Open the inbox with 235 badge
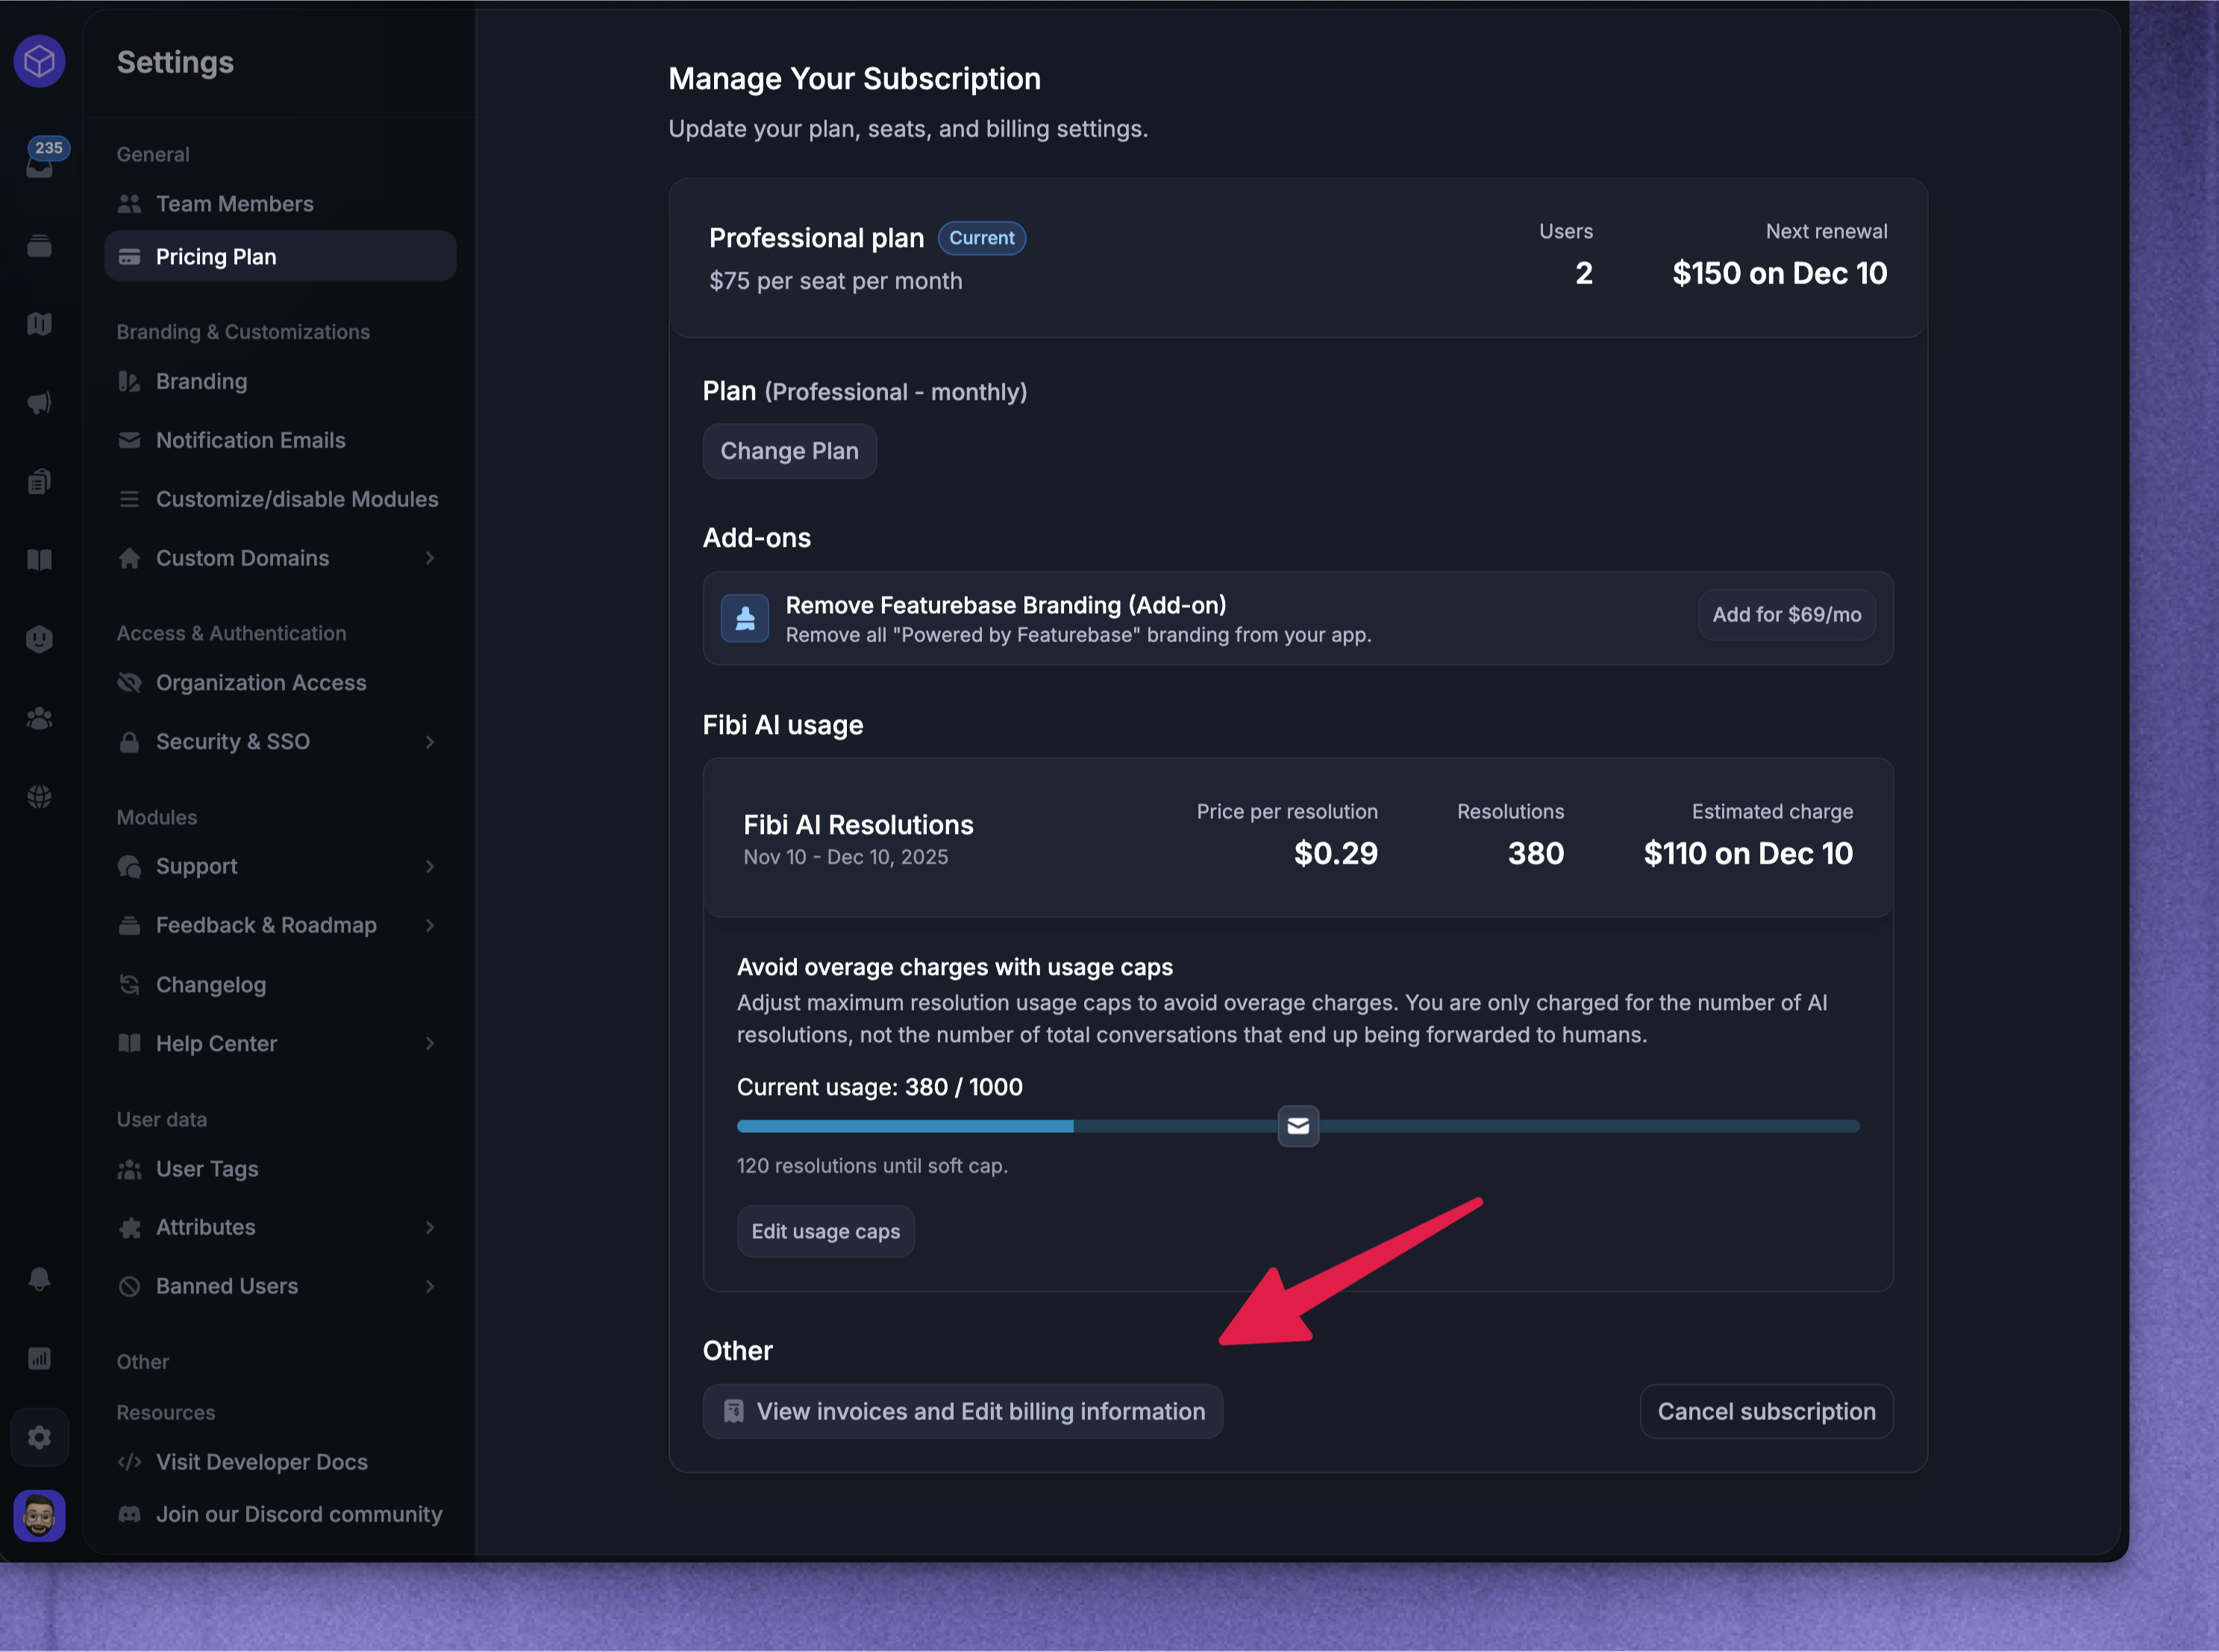This screenshot has width=2219, height=1652. (x=40, y=160)
